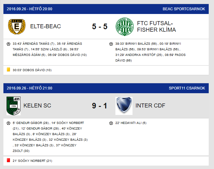The height and width of the screenshot is (169, 214).
Task: Open the Inter CDF team name link
Action: 150,106
